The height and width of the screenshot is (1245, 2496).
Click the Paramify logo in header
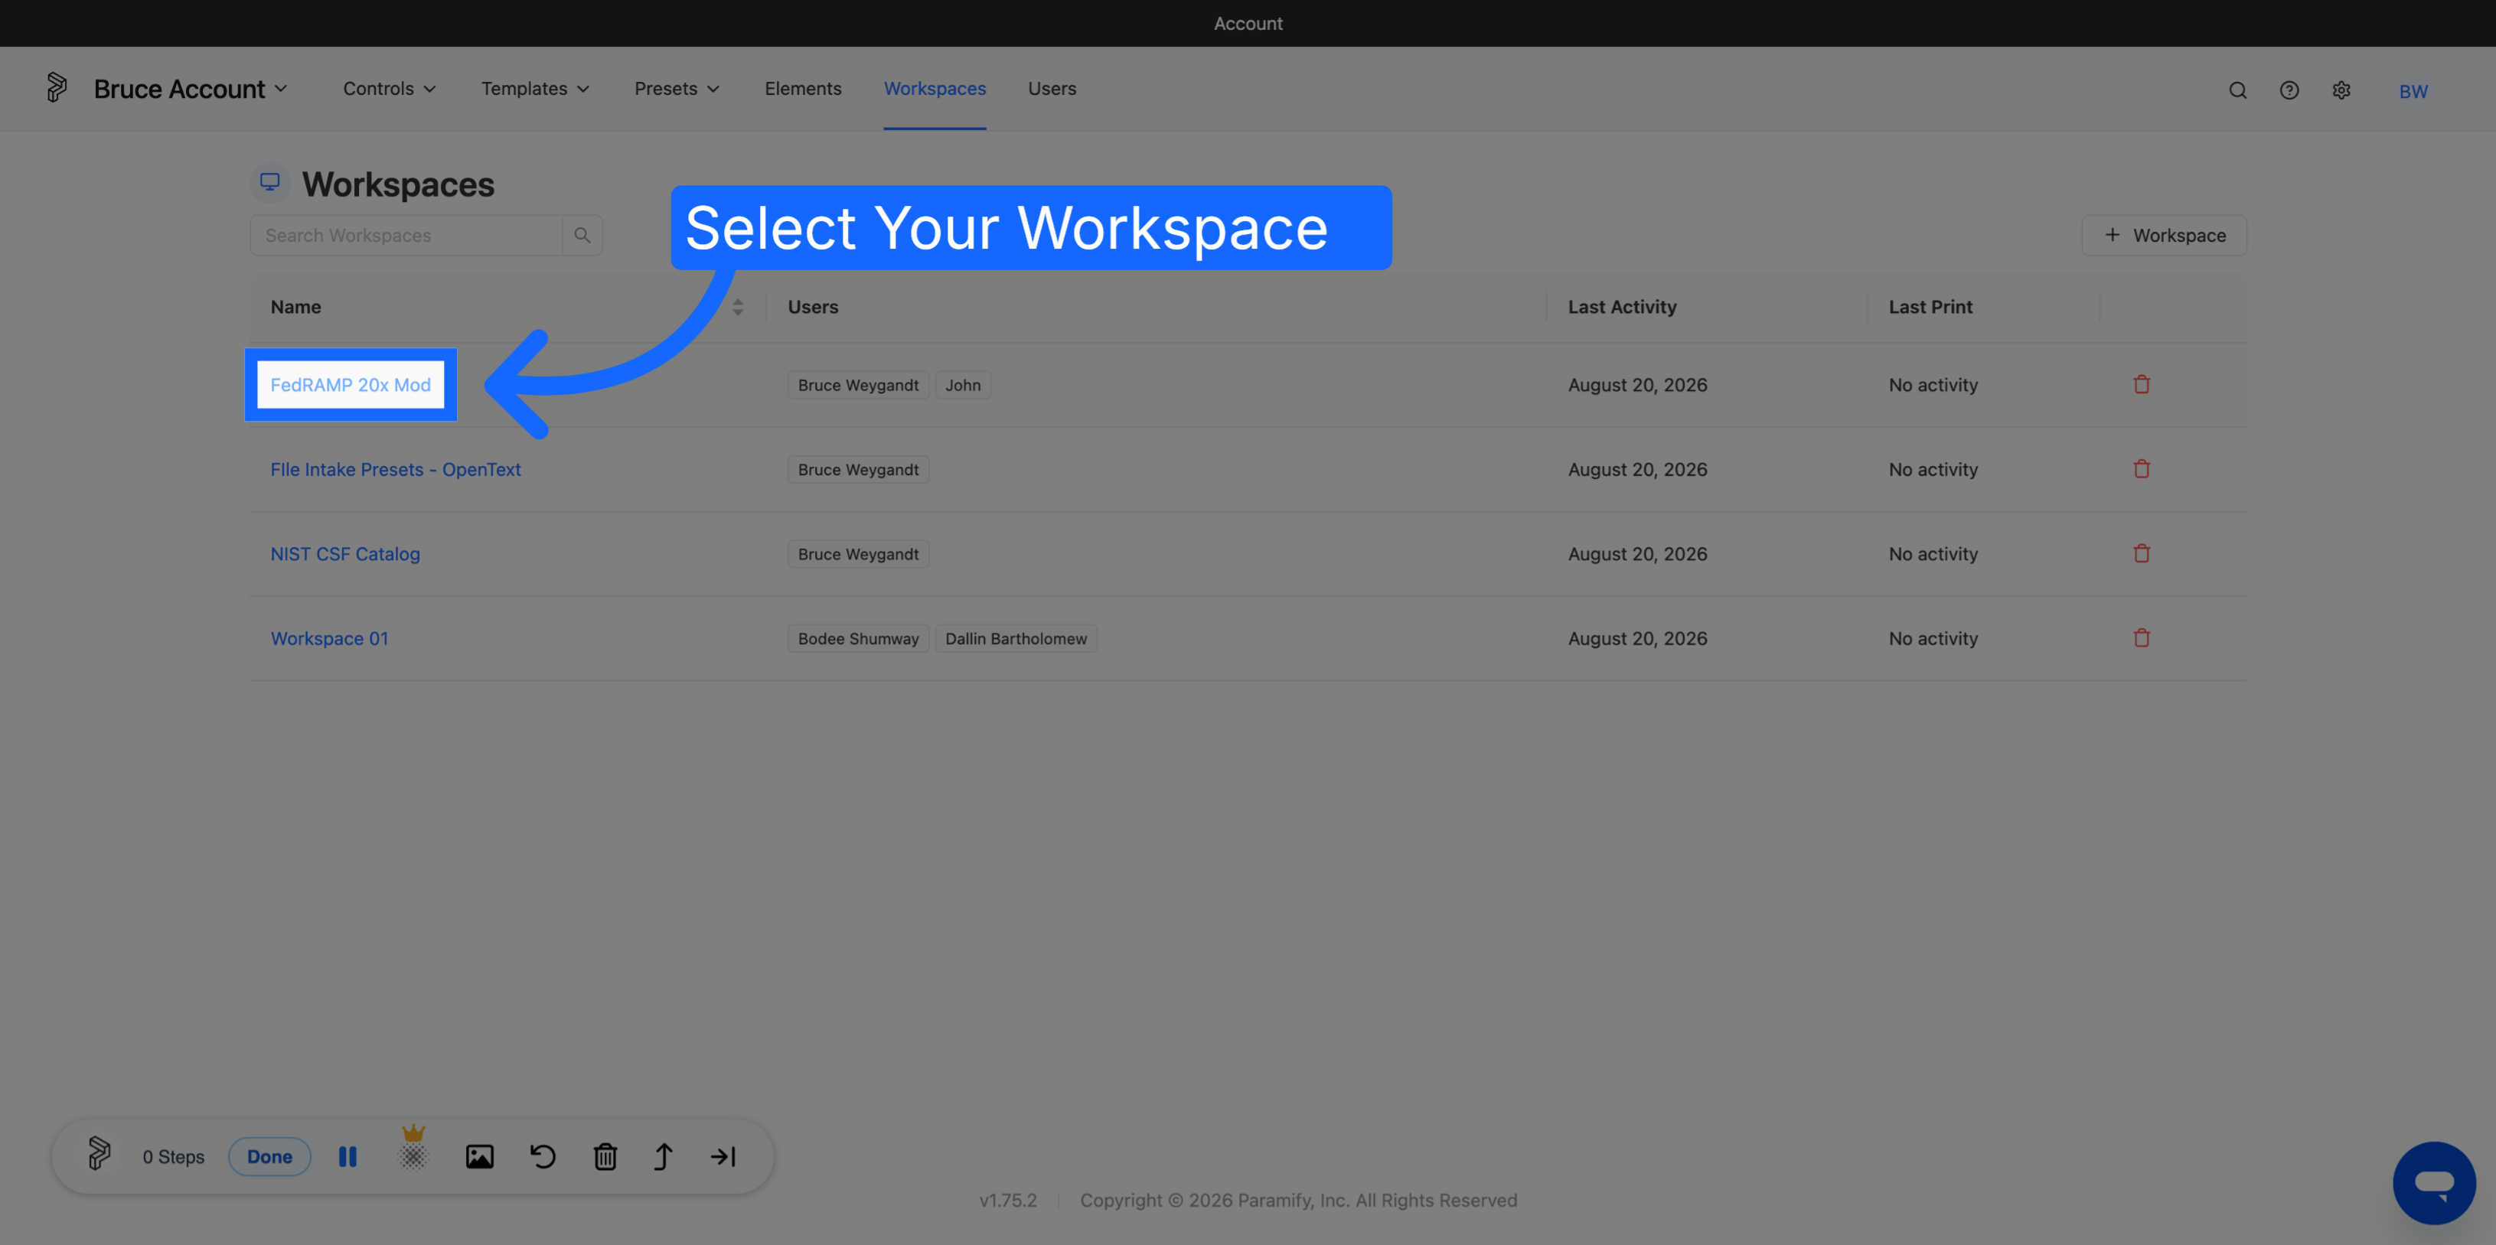57,88
